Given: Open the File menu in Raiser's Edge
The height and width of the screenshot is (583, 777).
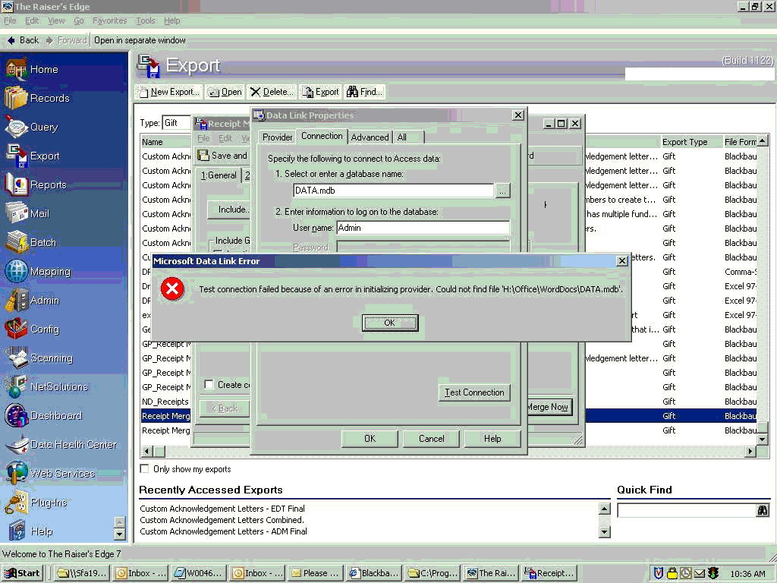Looking at the screenshot, I should click(x=10, y=20).
